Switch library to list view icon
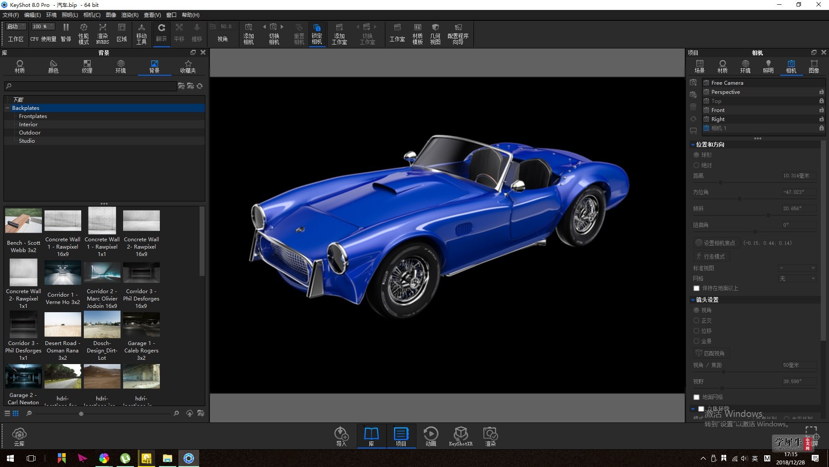This screenshot has width=829, height=467. (x=7, y=413)
